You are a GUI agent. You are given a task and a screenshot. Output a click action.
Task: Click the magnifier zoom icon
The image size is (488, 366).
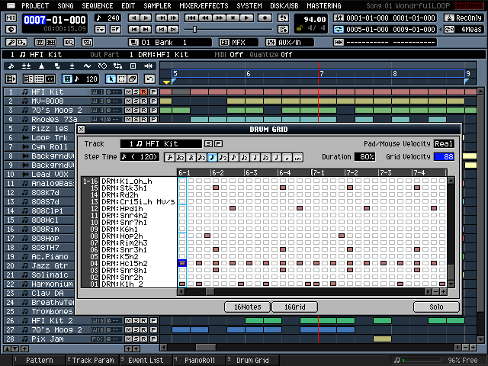pos(69,42)
